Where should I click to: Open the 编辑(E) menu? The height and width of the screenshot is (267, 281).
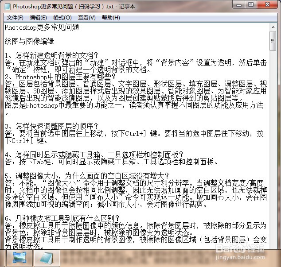pos(38,18)
